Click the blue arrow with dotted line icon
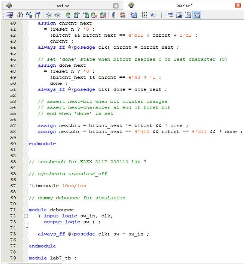This screenshot has height=264, width=244. [x=170, y=15]
